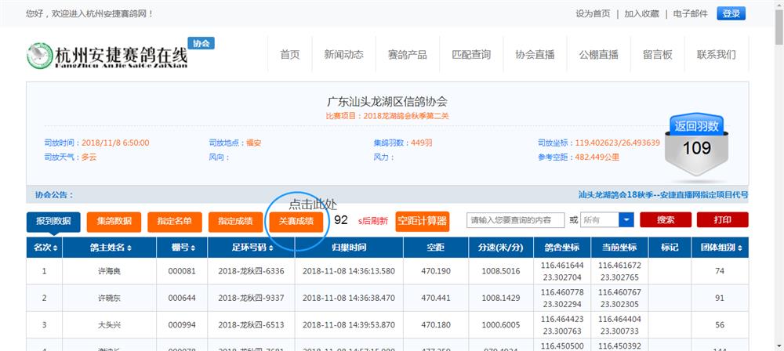This screenshot has width=784, height=351.
Task: Open the 空距计算器 tool
Action: click(423, 222)
